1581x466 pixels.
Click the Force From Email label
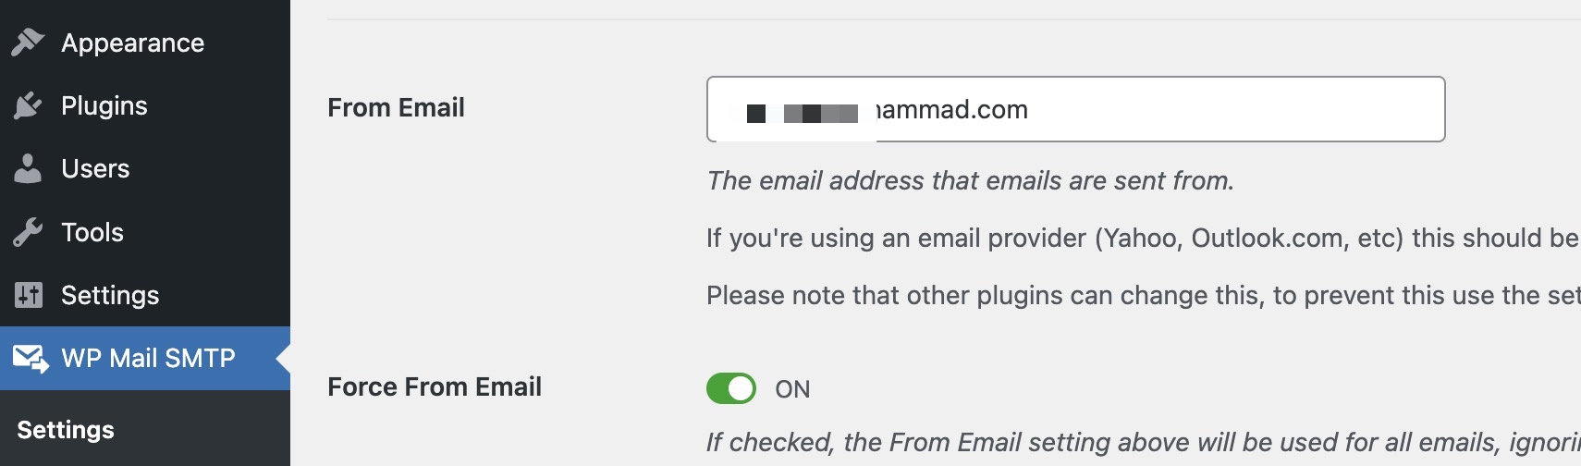pyautogui.click(x=435, y=386)
